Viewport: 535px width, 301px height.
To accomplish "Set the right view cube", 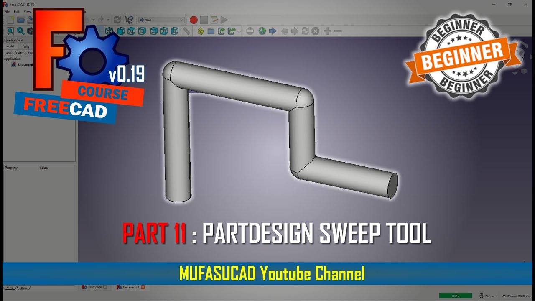I will 142,31.
